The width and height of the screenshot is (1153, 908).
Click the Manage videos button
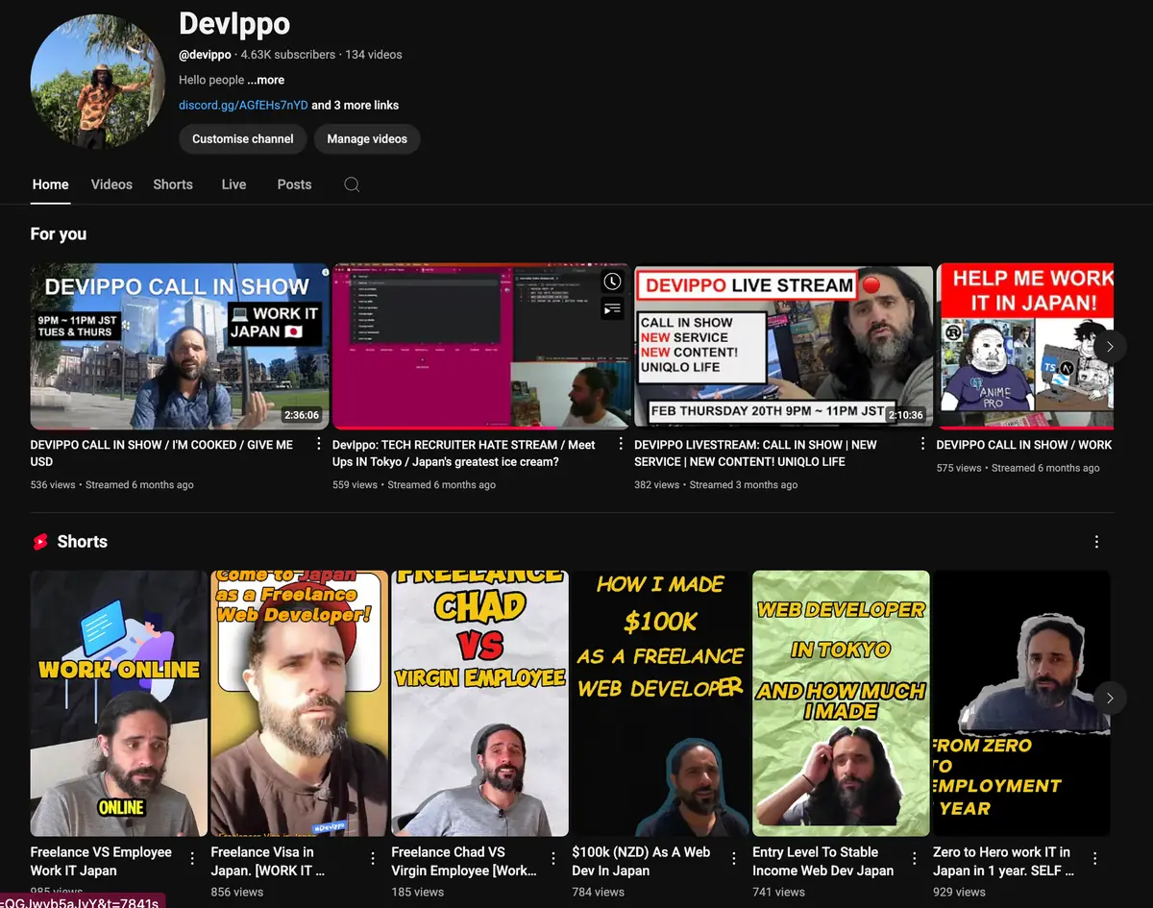click(367, 139)
